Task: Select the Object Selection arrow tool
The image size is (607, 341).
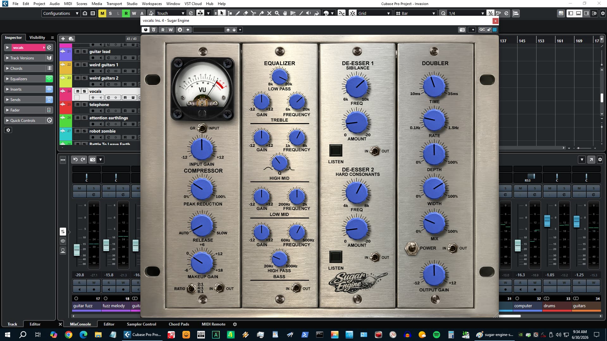Action: point(222,13)
